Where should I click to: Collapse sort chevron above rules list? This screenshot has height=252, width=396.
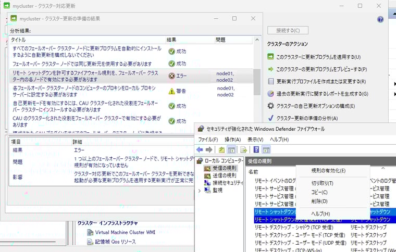pyautogui.click(x=383, y=168)
